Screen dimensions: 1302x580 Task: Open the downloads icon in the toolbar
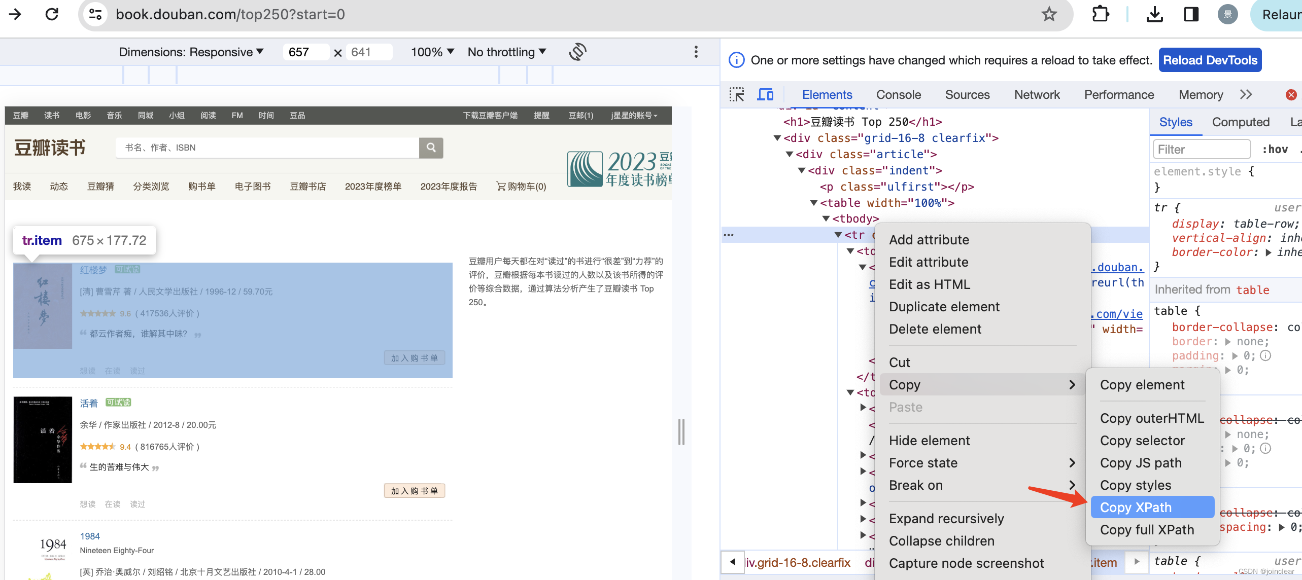[x=1155, y=14]
